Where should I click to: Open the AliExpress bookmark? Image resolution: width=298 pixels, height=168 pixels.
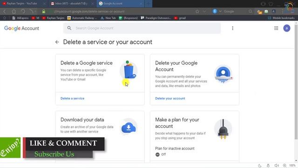[20, 18]
